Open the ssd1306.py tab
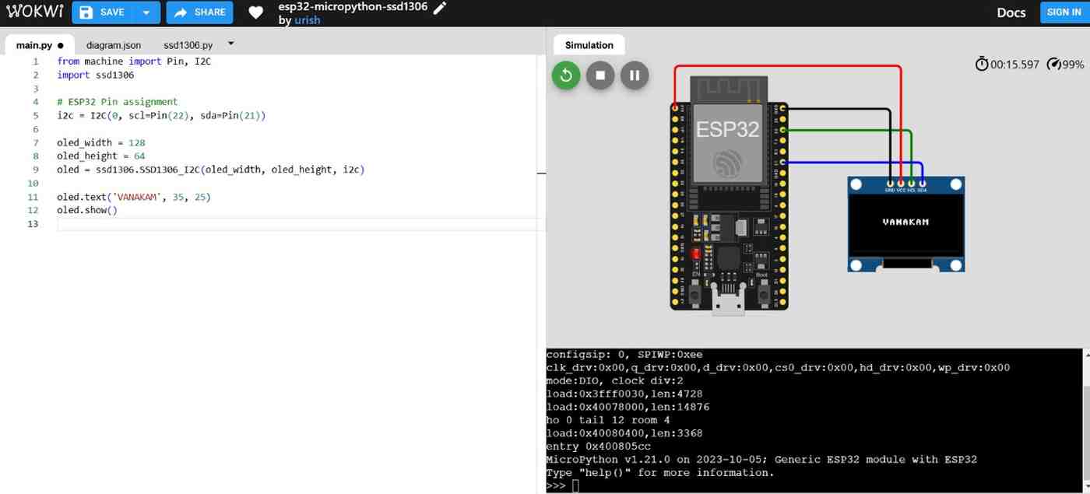 [188, 45]
